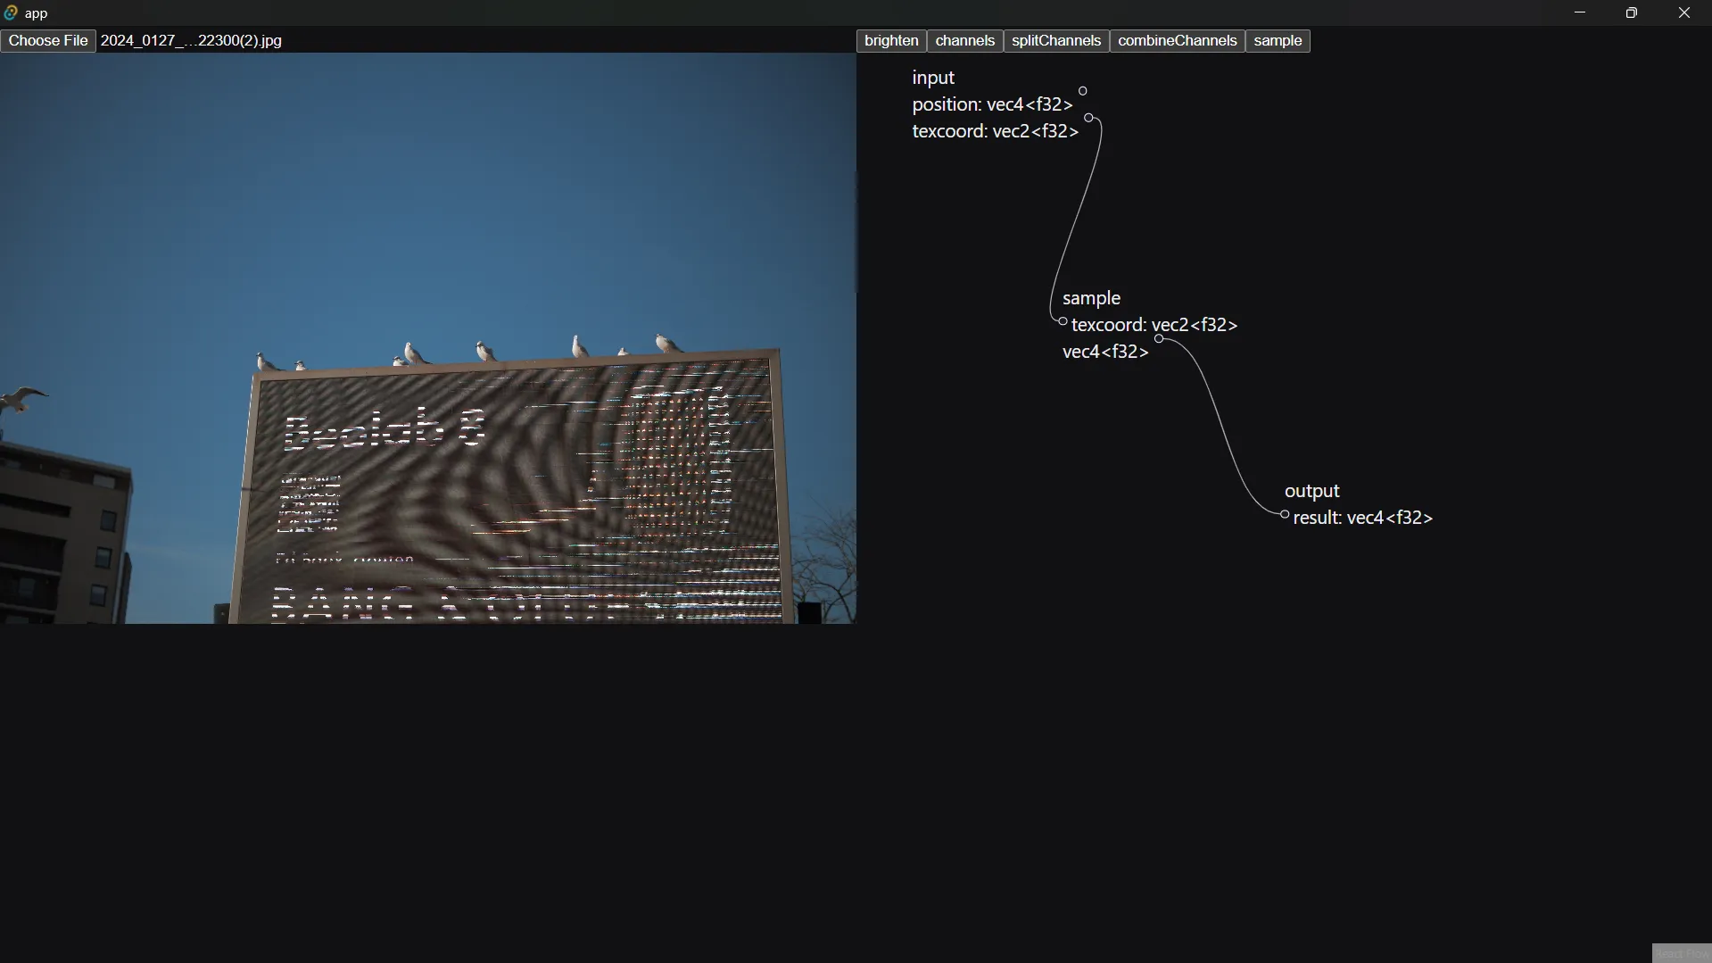
Task: Add a channels node
Action: 964,41
